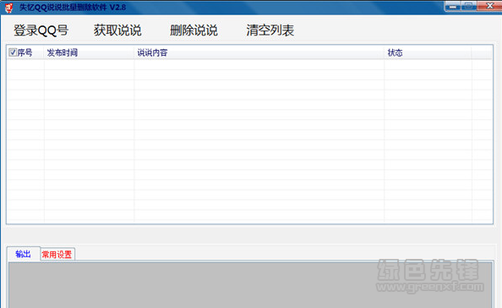Click 清空列表 to clear the list
This screenshot has width=502, height=308.
click(270, 30)
